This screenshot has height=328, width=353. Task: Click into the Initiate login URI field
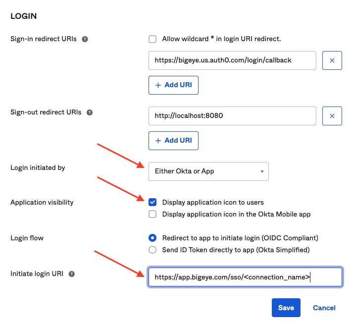pyautogui.click(x=245, y=277)
